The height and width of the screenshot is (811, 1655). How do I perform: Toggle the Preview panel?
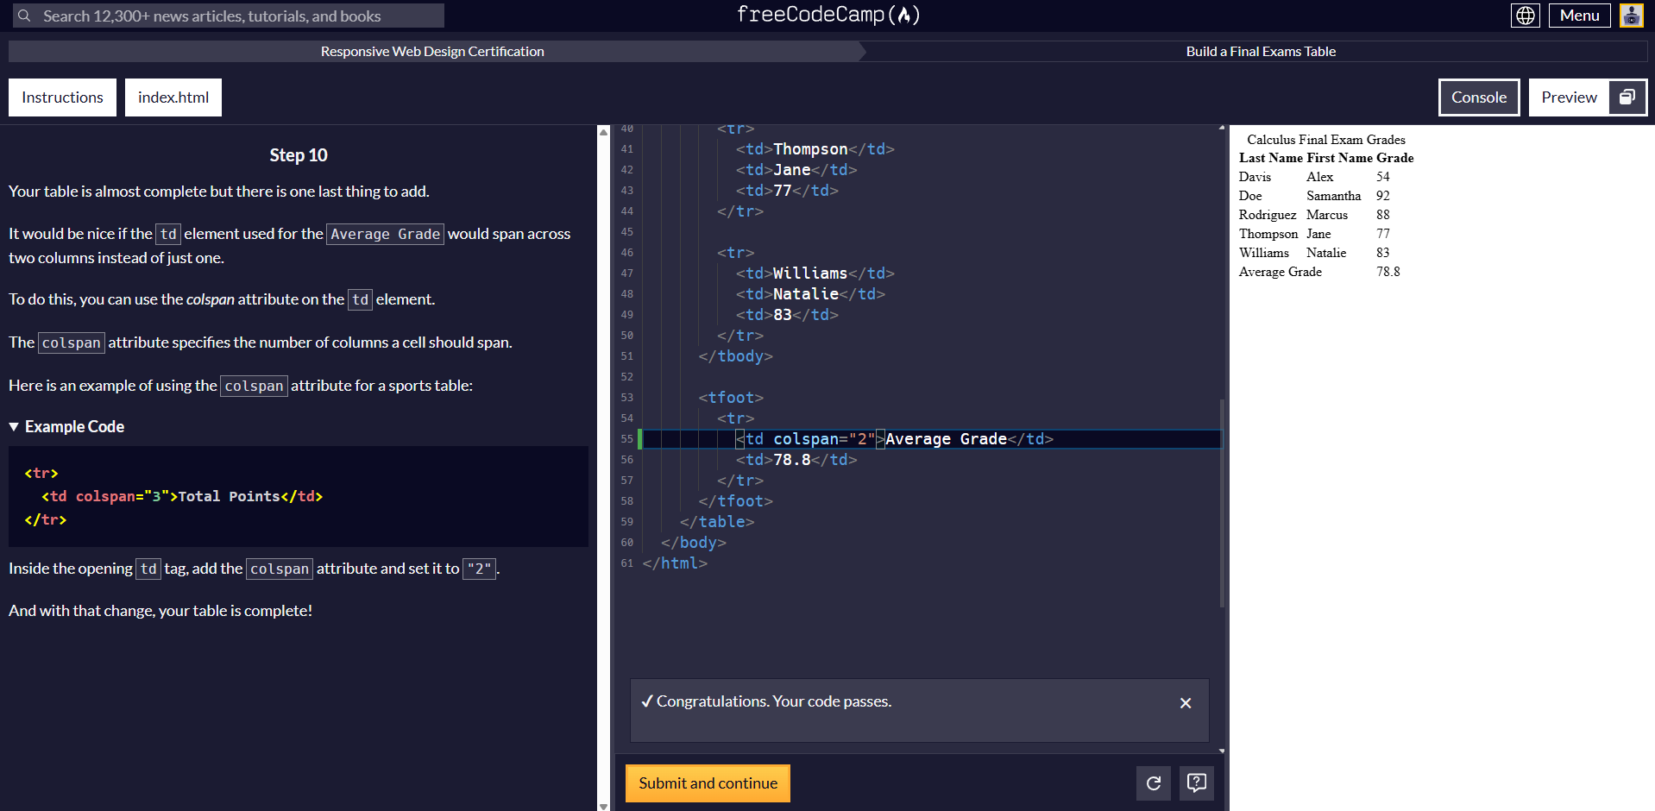pos(1570,97)
